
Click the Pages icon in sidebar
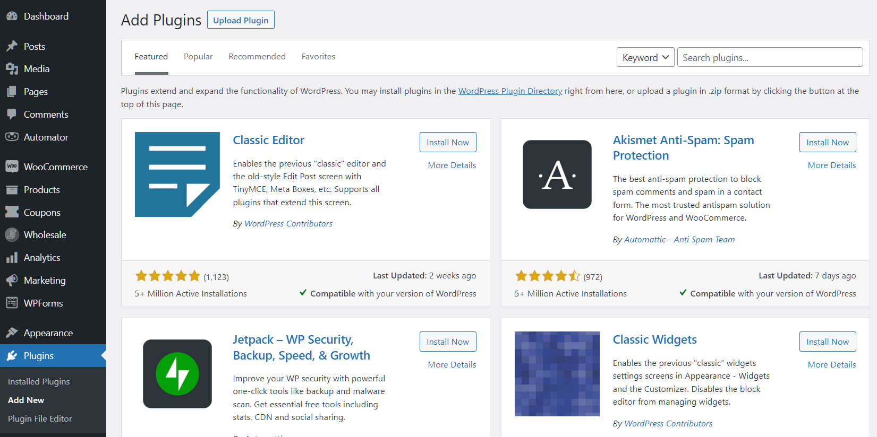pos(12,92)
